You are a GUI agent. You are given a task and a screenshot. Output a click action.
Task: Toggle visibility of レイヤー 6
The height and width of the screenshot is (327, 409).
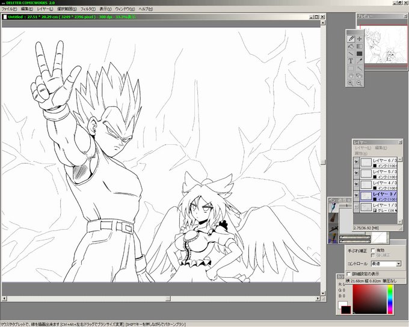point(356,162)
